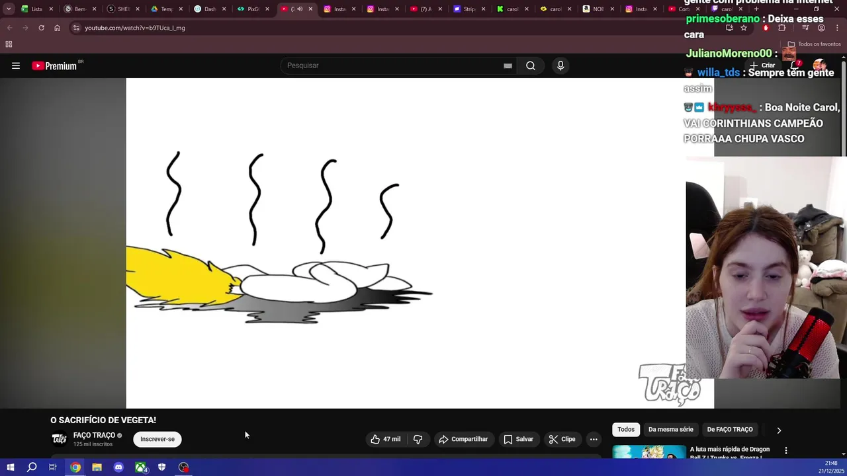
Task: Dislike the video with thumbs down
Action: tap(418, 439)
